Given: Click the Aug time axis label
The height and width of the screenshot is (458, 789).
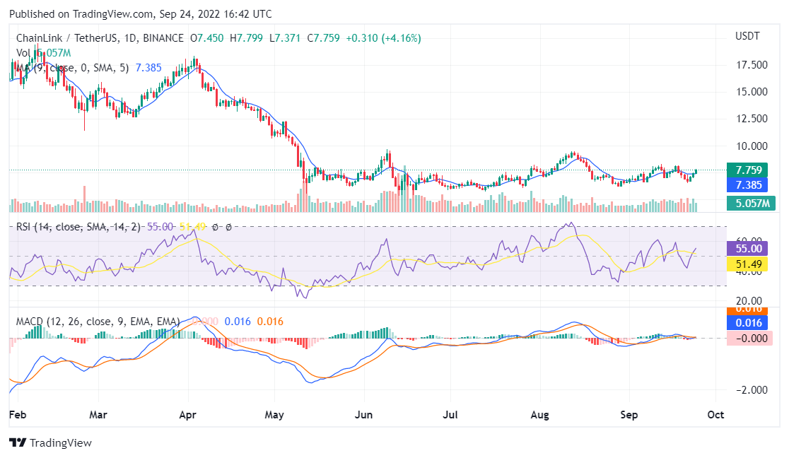Looking at the screenshot, I should click(540, 415).
